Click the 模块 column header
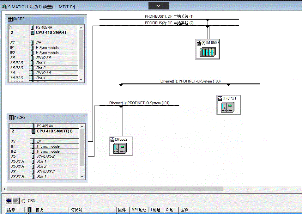Screen dimensions: 302x214 tap(47, 210)
